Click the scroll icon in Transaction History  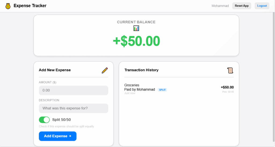[x=230, y=70]
